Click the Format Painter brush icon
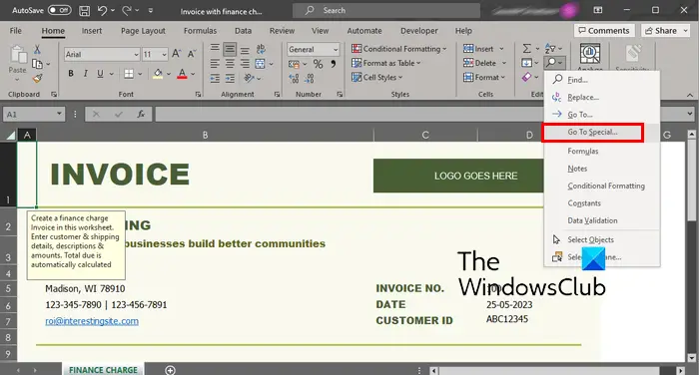Image resolution: width=699 pixels, height=375 pixels. (x=38, y=79)
